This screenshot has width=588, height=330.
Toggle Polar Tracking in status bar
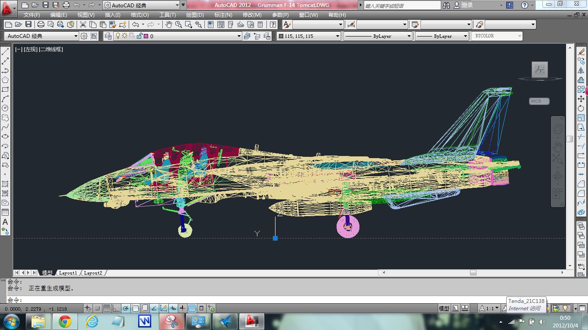126,308
